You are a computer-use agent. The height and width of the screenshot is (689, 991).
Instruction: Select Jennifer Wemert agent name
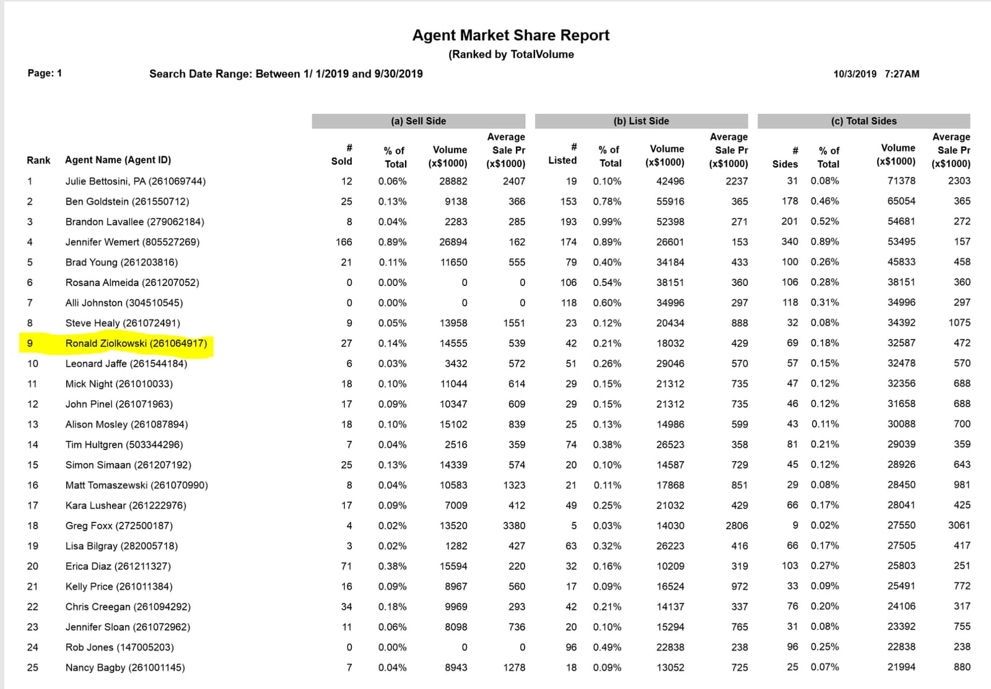pyautogui.click(x=132, y=242)
